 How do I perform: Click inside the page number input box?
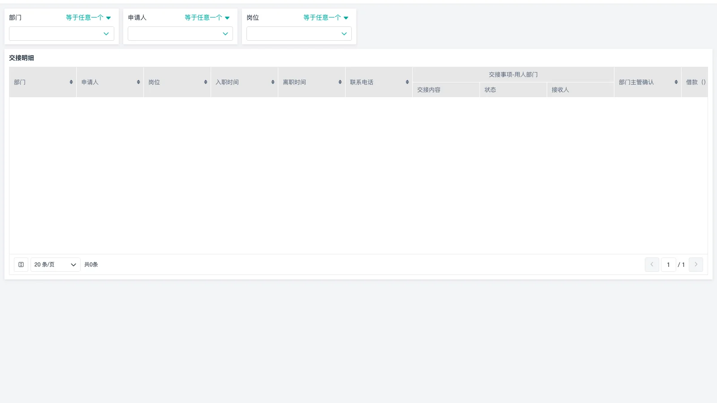point(668,265)
